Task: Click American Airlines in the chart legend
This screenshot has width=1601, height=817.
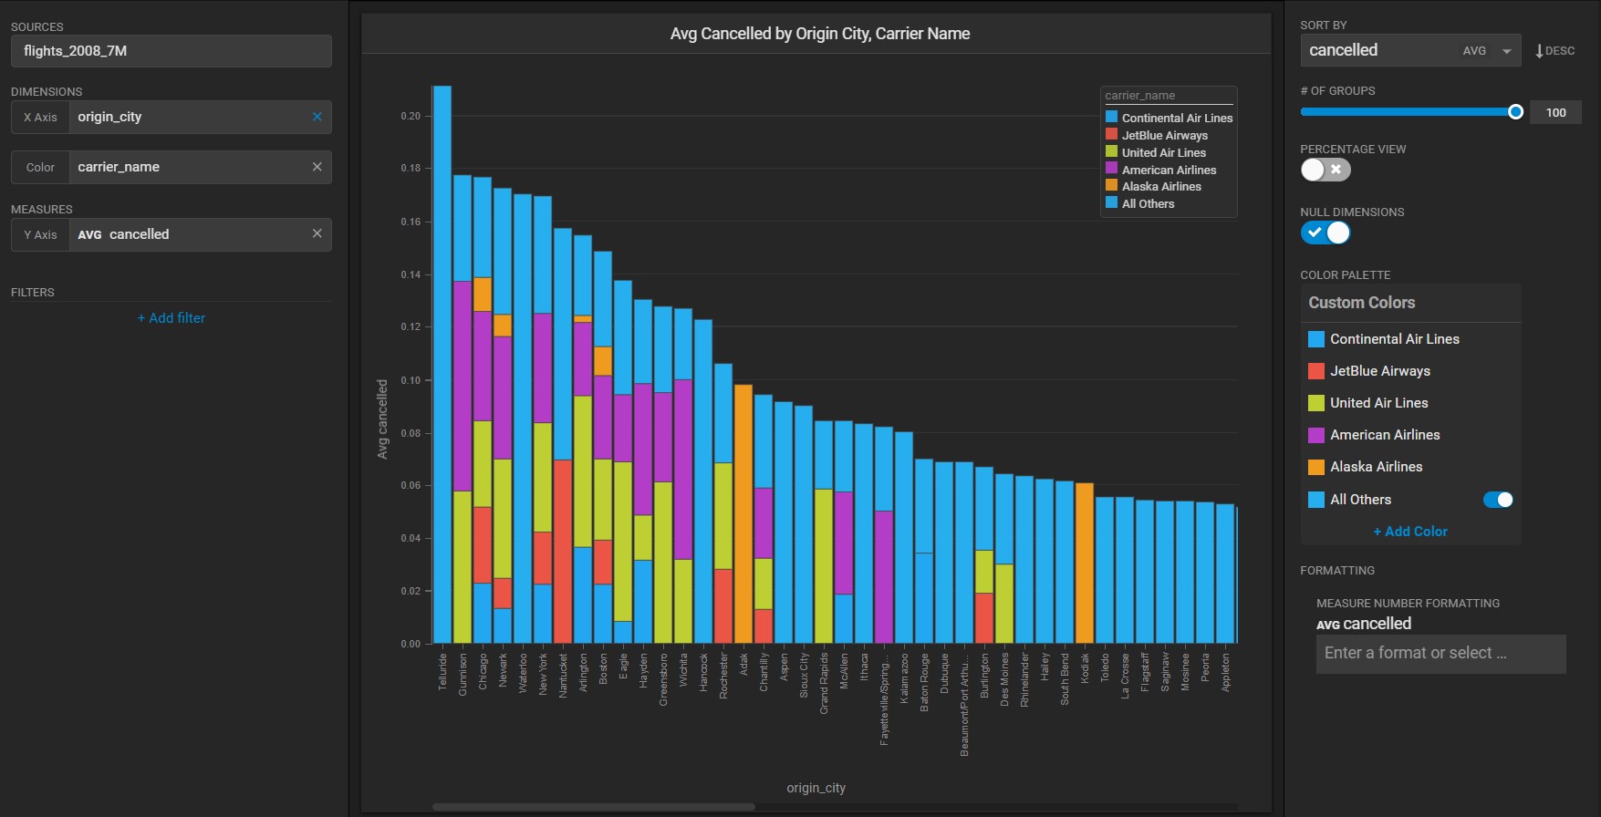Action: pos(1168,170)
